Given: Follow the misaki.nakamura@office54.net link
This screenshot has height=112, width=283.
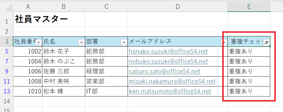Looking at the screenshot, I should pyautogui.click(x=172, y=81).
